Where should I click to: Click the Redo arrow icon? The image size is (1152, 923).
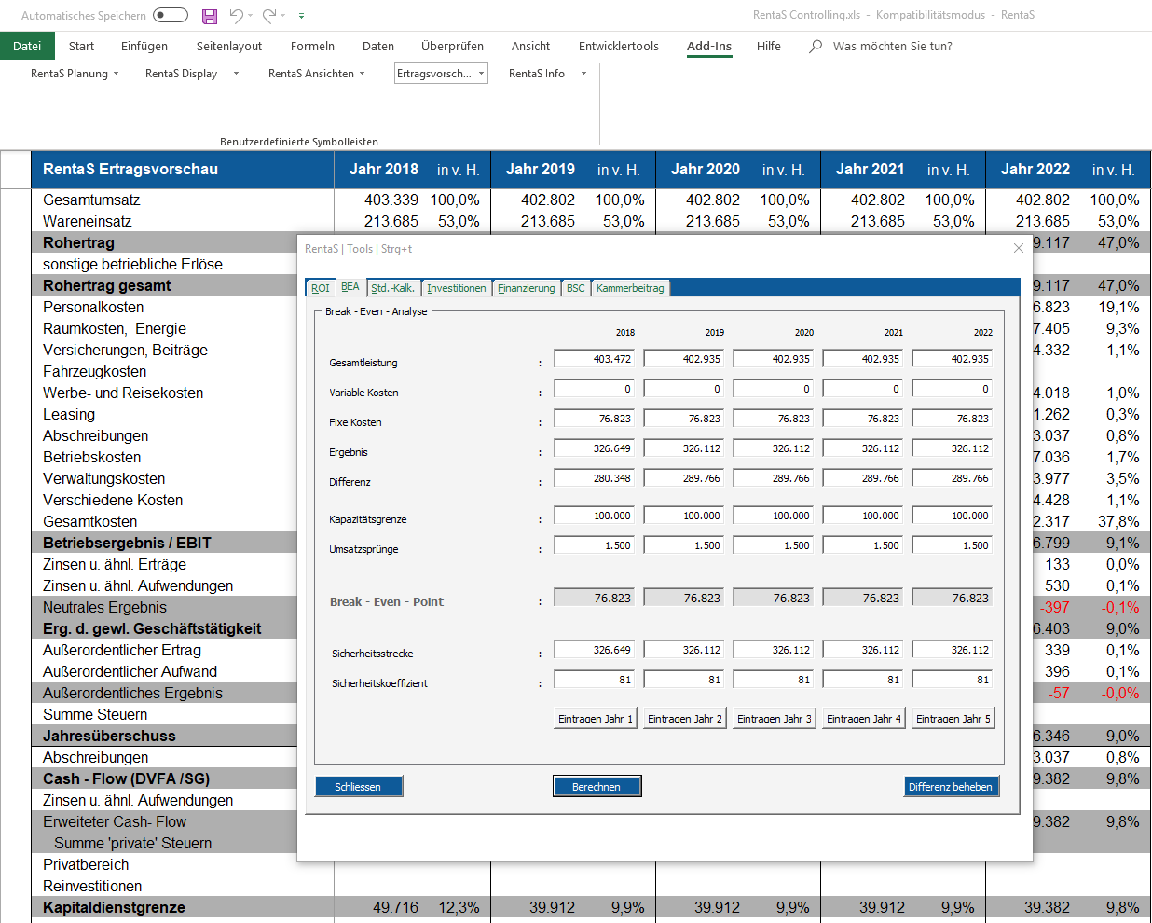268,15
